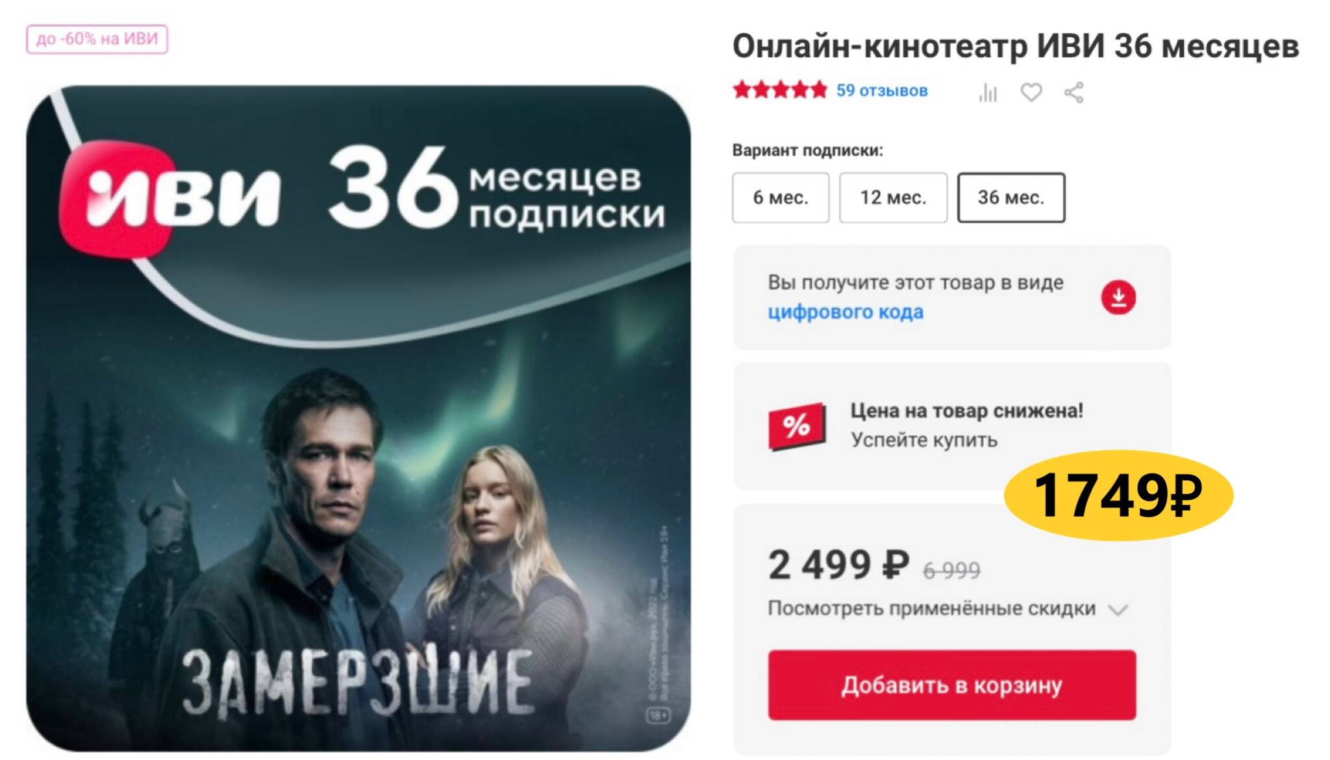Open the цифрового кода link
Viewport: 1330px width, 760px height.
pyautogui.click(x=845, y=312)
